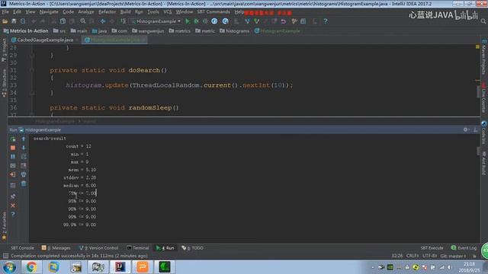Image resolution: width=488 pixels, height=274 pixels.
Task: Open the SBT Commands menu
Action: (x=213, y=12)
